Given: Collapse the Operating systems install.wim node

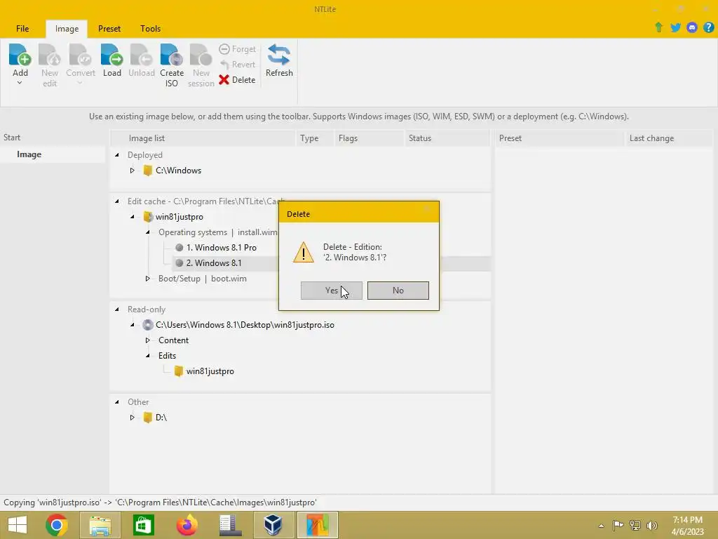Looking at the screenshot, I should [x=148, y=232].
